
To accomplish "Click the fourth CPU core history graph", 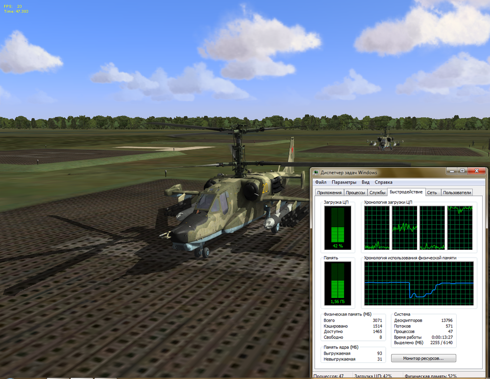I will click(x=460, y=228).
